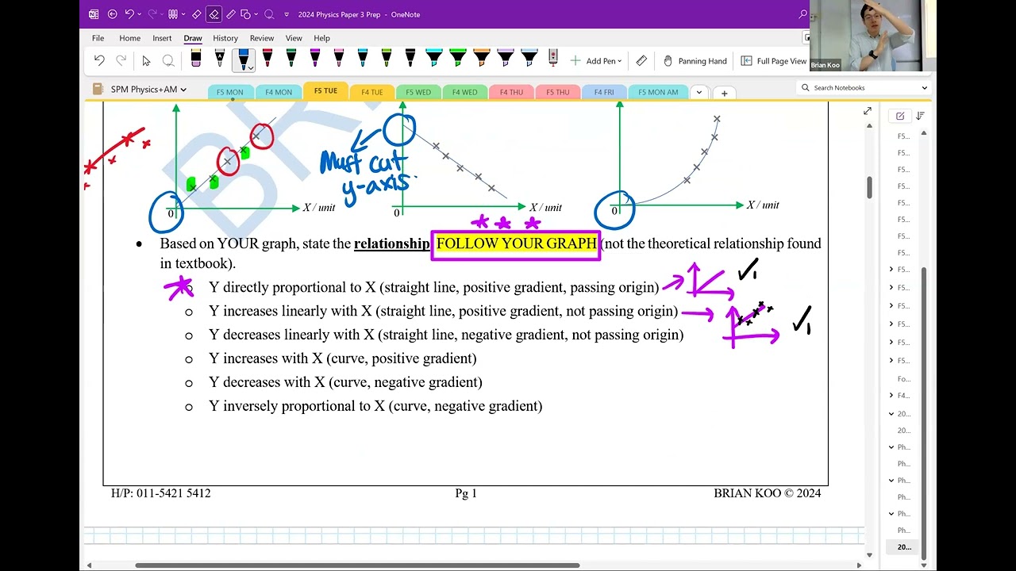1016x571 pixels.
Task: Select the purple pen colour
Action: point(315,59)
